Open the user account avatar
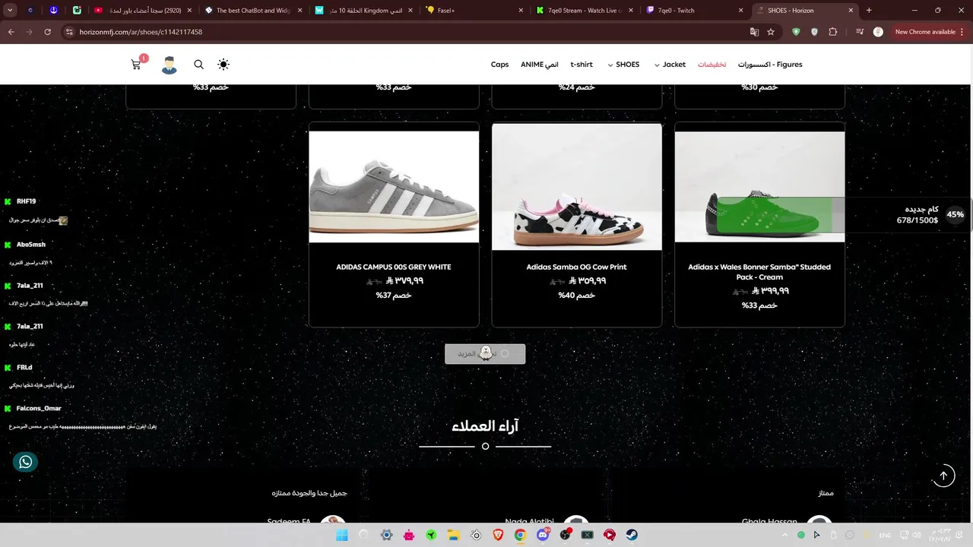This screenshot has width=973, height=547. pos(169,65)
